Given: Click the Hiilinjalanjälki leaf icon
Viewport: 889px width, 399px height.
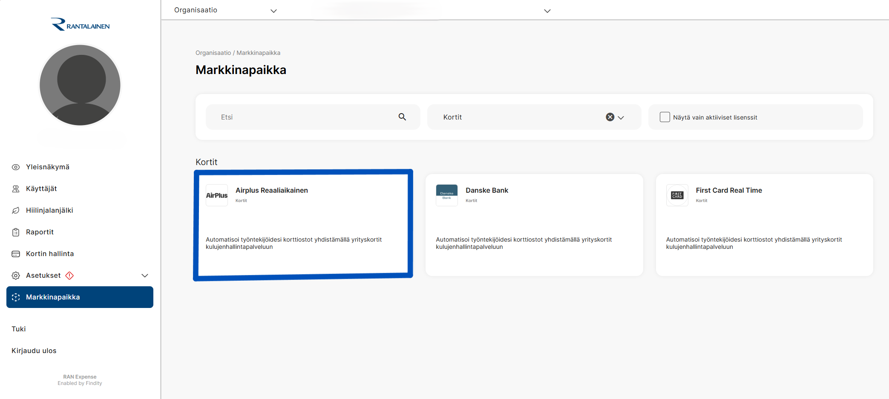Looking at the screenshot, I should [x=16, y=211].
